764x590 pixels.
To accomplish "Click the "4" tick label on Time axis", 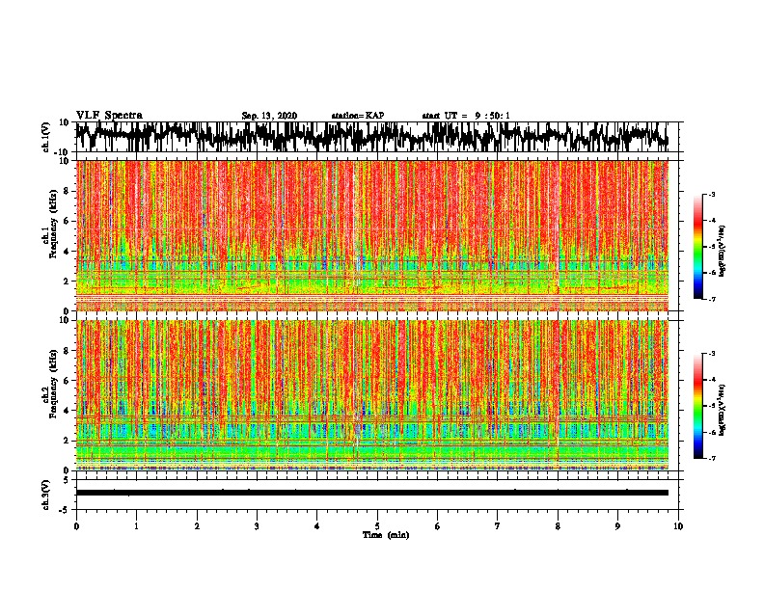I will [x=317, y=526].
